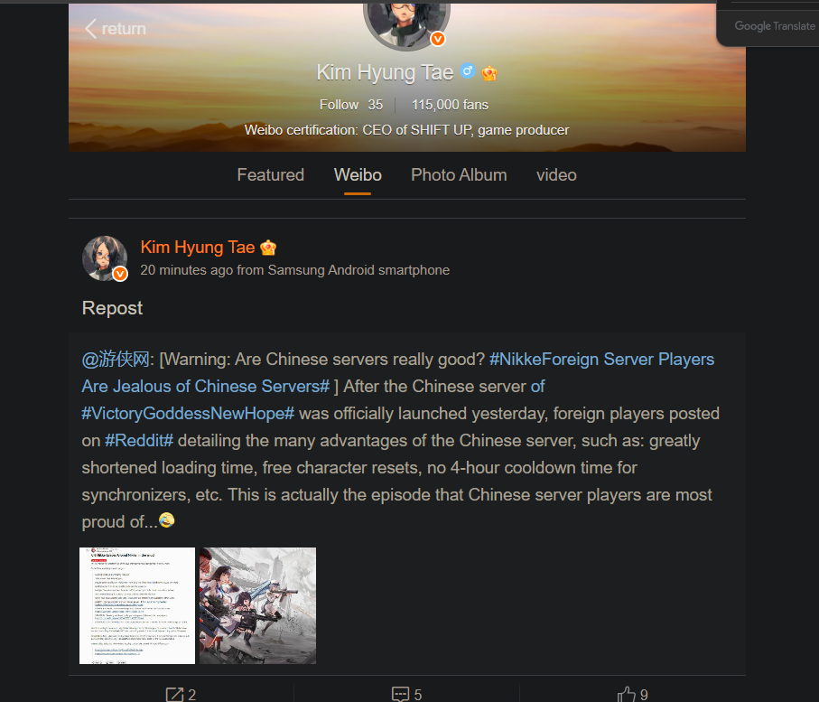Open the Photo Album tab
The width and height of the screenshot is (819, 702).
(x=459, y=174)
